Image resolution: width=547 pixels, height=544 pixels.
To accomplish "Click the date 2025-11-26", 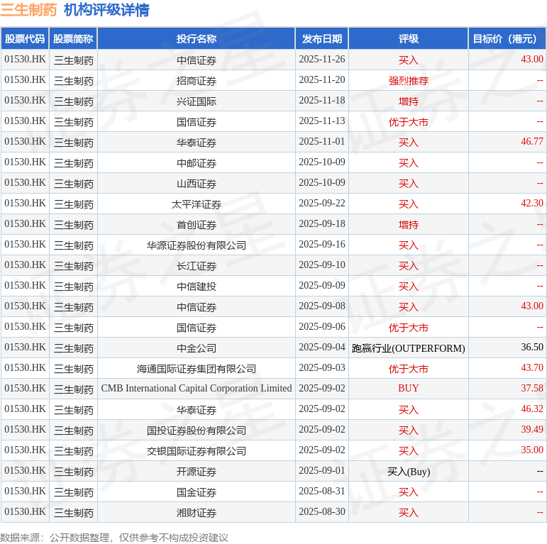I will [322, 60].
